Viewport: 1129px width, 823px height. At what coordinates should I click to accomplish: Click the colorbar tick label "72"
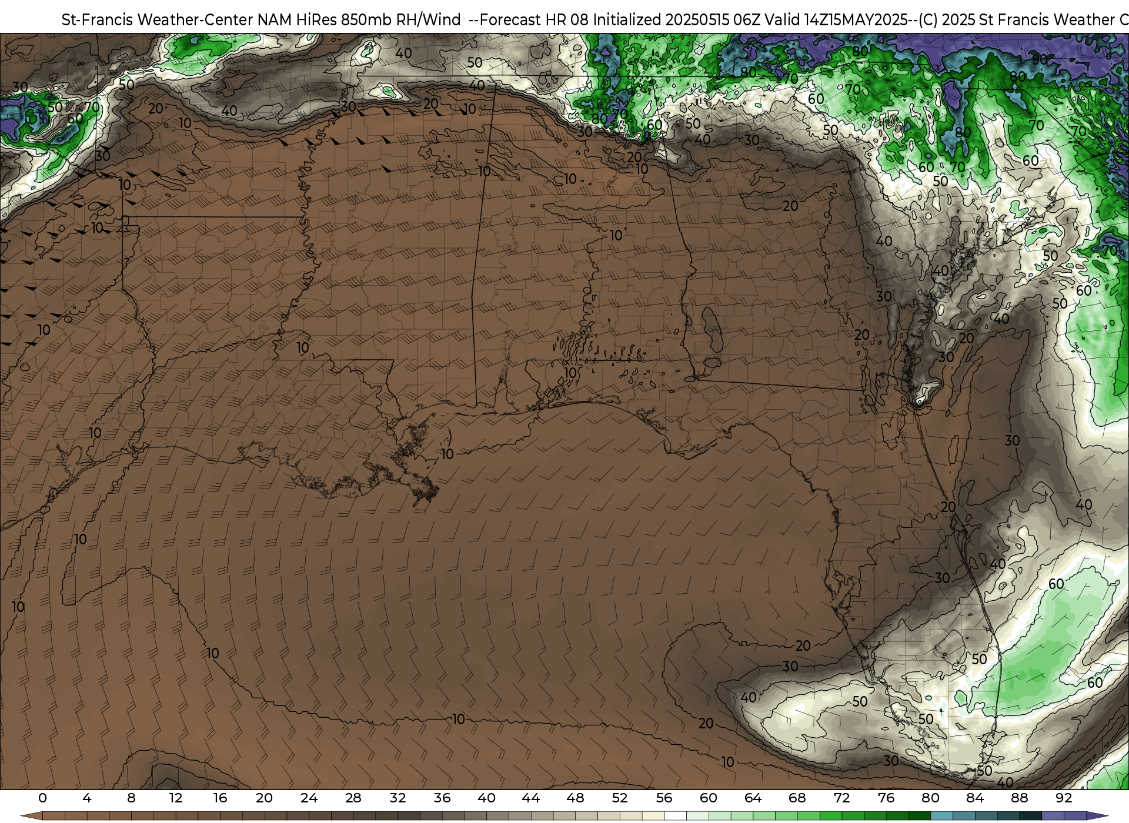pyautogui.click(x=841, y=798)
